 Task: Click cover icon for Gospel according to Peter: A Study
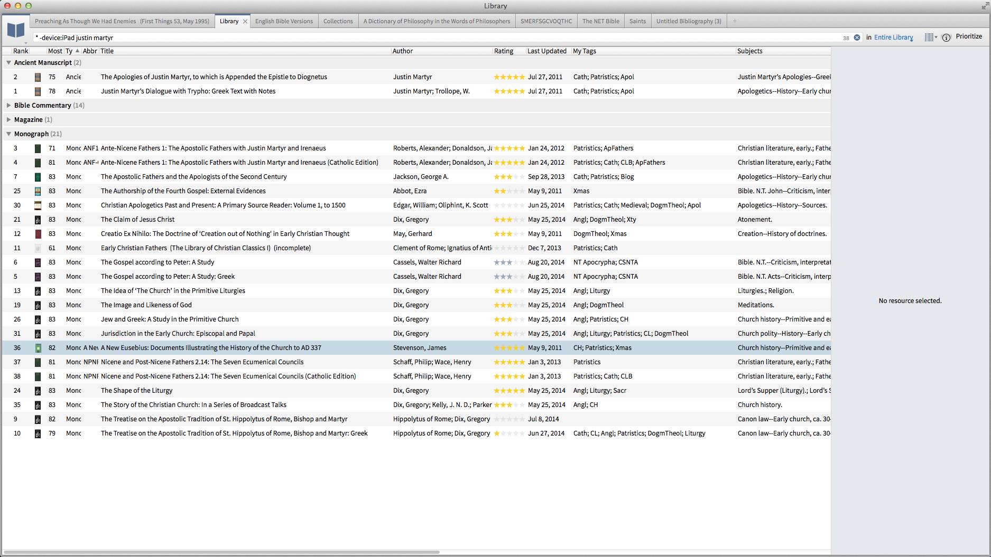[x=38, y=262]
